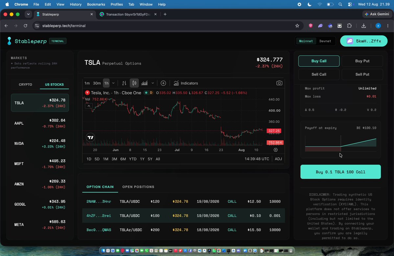Select the bars chart style icon
394x256 pixels.
(x=124, y=83)
